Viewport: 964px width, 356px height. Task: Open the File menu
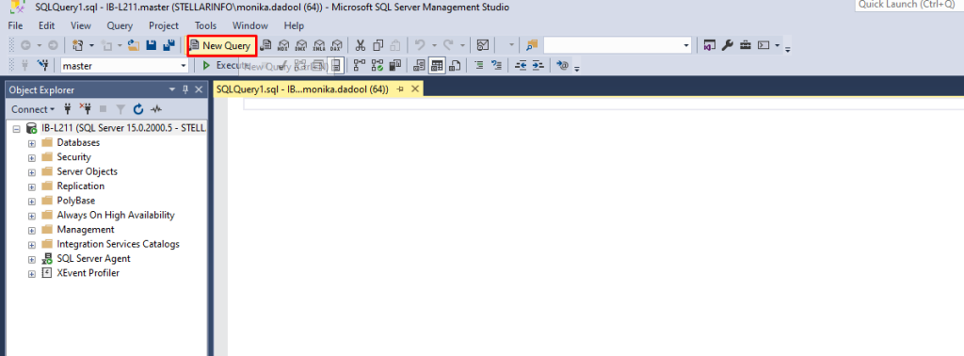click(15, 25)
